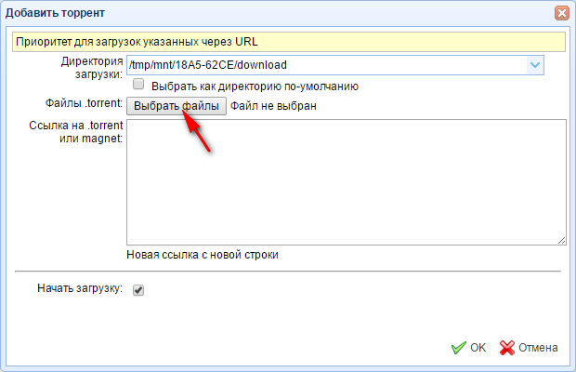The image size is (576, 372).
Task: Grab the textarea resize handle corner
Action: pos(561,239)
